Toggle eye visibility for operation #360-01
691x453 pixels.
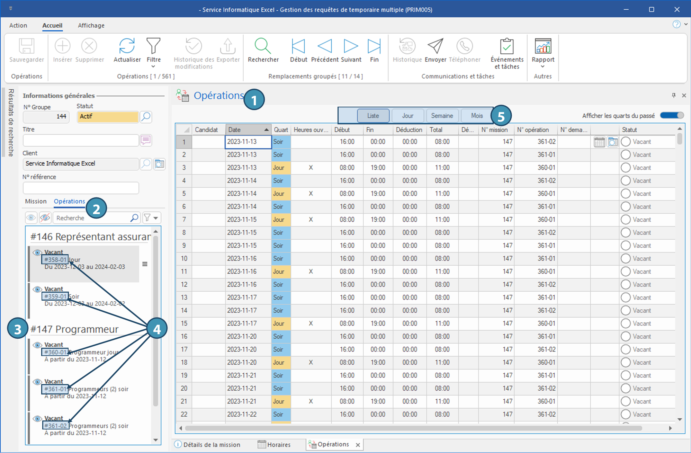pyautogui.click(x=37, y=345)
